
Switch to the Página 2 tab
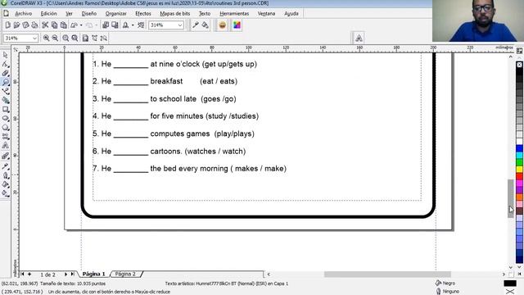tap(125, 274)
